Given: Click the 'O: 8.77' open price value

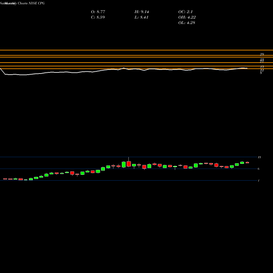Looking at the screenshot, I should tap(98, 12).
